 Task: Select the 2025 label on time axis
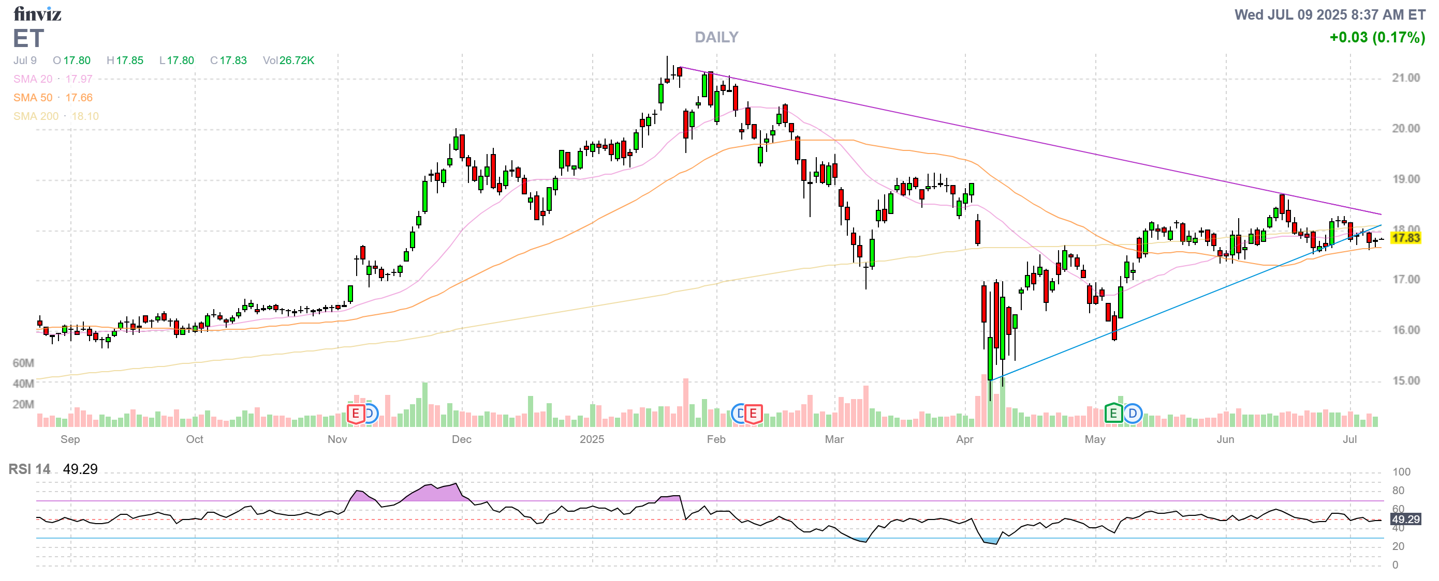point(592,439)
